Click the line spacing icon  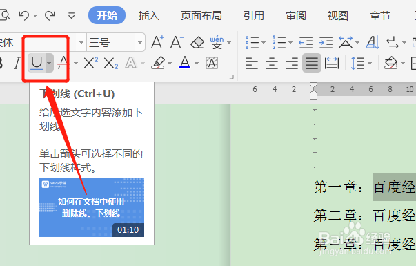pos(357,63)
